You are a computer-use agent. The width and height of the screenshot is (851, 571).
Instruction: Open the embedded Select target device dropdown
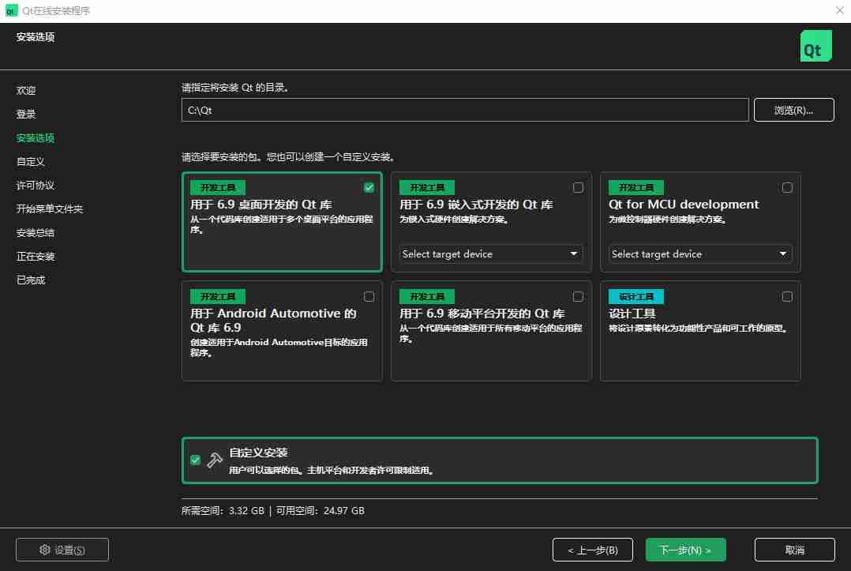tap(491, 254)
